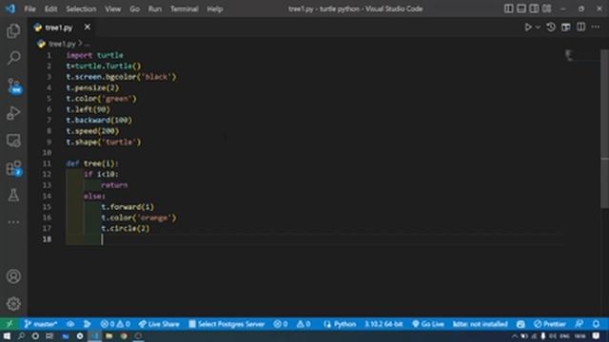609x342 pixels.
Task: Click the 'def tree(i):' line
Action: tap(92, 163)
